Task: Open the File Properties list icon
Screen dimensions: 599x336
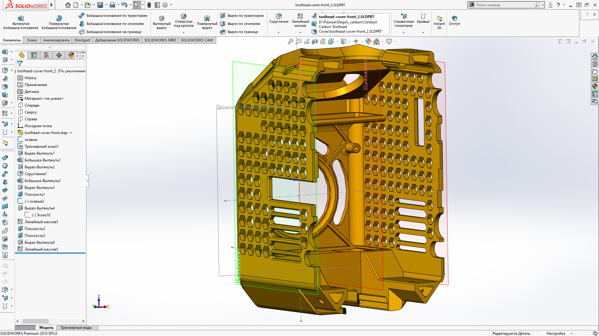Action: [x=157, y=5]
